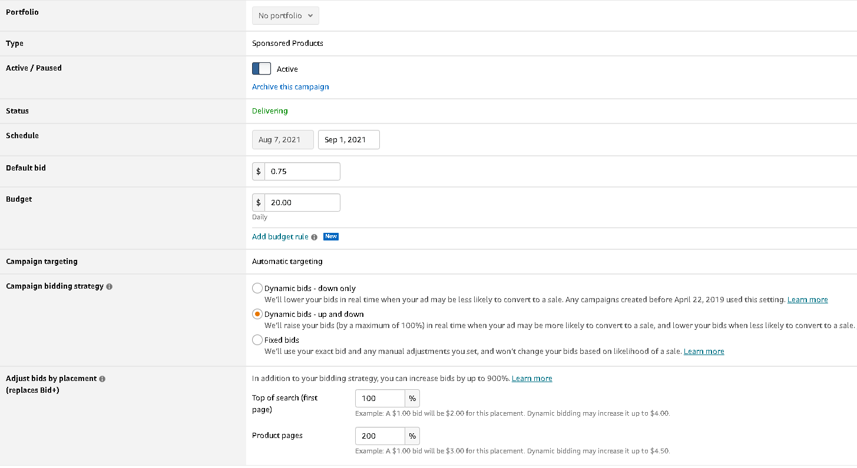Screen dimensions: 857x468
Task: Click the Default bid amount field
Action: pos(302,172)
